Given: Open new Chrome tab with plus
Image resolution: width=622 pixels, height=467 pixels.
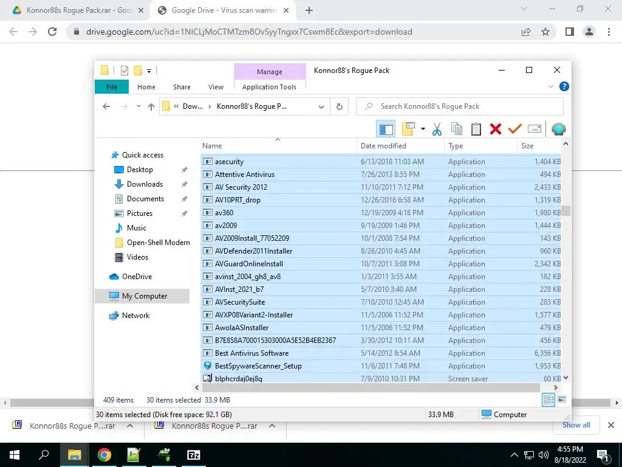Looking at the screenshot, I should [x=309, y=10].
